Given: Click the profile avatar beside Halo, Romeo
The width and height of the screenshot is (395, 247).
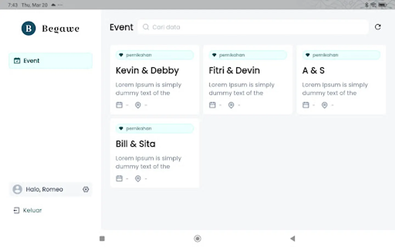Looking at the screenshot, I should (17, 189).
